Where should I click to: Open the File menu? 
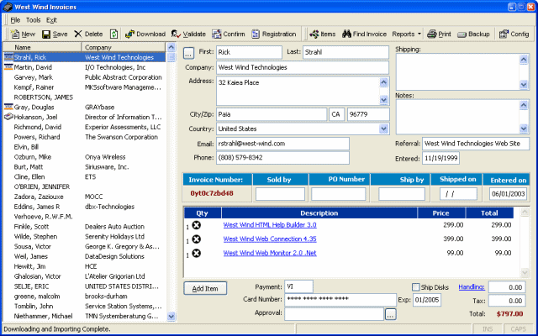[x=15, y=18]
